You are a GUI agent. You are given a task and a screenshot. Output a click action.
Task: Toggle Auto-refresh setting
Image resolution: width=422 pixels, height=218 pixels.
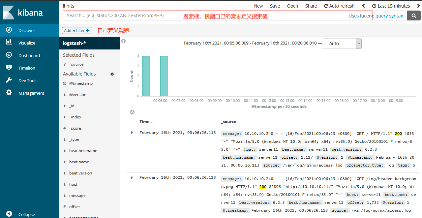coord(339,6)
